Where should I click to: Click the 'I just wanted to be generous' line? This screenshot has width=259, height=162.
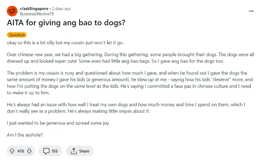pyautogui.click(x=58, y=123)
